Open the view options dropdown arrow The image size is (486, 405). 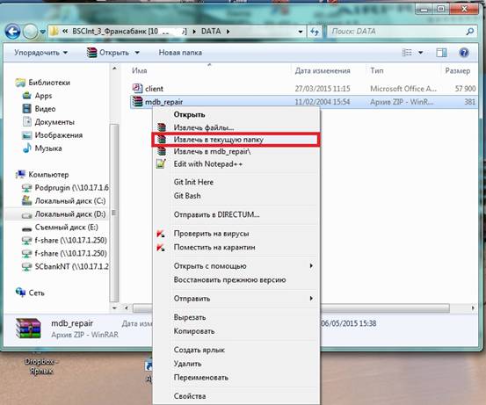(x=421, y=53)
